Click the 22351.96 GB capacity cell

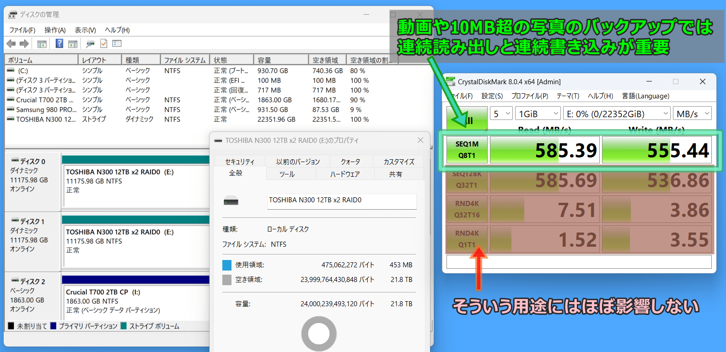pos(277,119)
